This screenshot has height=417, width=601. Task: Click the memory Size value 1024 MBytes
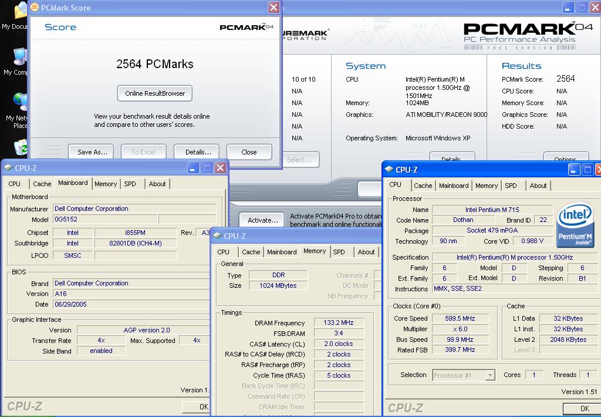pyautogui.click(x=278, y=285)
